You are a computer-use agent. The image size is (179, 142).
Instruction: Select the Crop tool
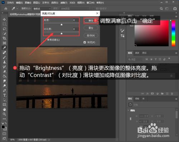[x=4, y=38]
